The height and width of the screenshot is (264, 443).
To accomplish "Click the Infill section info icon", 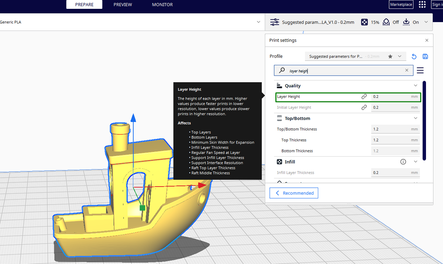I will (403, 162).
